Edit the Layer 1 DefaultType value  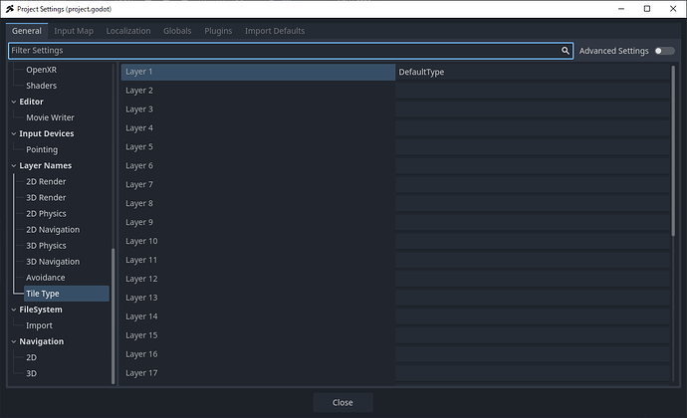click(533, 72)
